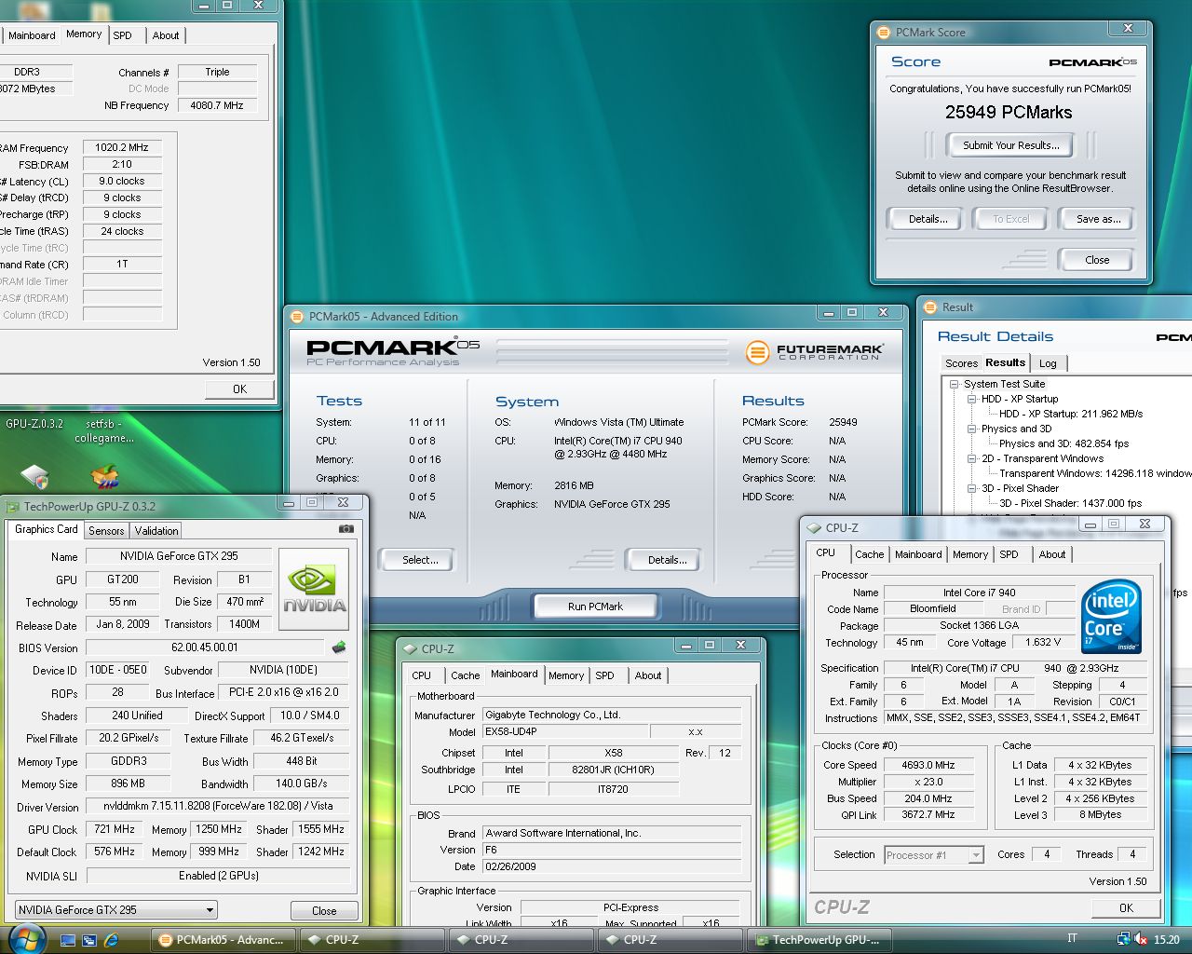Click the Core Speed 4693.0 MHz field
The height and width of the screenshot is (954, 1192).
[x=928, y=765]
